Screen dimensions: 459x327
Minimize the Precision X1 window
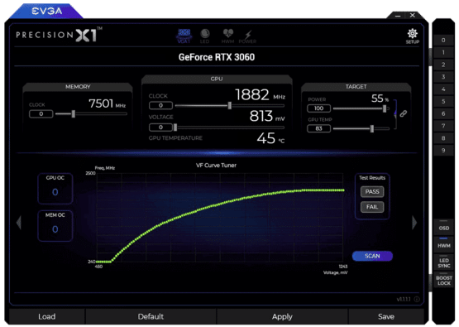pyautogui.click(x=398, y=16)
